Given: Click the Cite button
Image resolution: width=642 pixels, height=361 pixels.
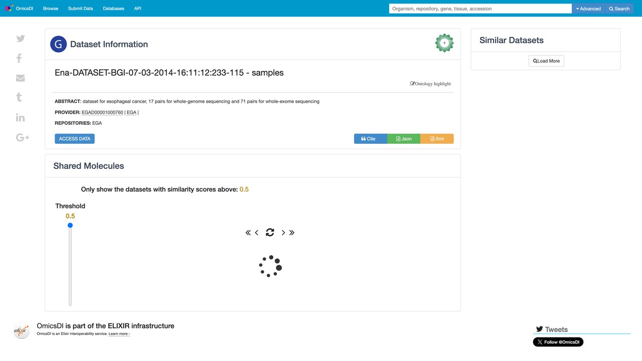Looking at the screenshot, I should click(x=370, y=139).
